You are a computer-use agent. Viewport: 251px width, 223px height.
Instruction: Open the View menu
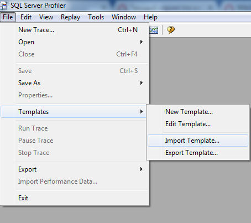46,17
